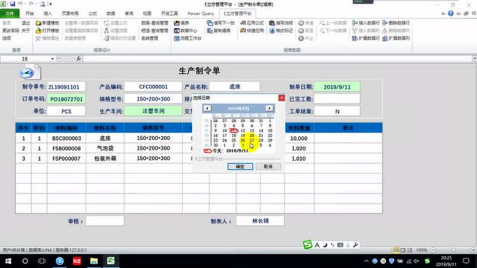Screen dimensions: 477x268
Task: Click the zoom out minus button
Action: (x=433, y=250)
